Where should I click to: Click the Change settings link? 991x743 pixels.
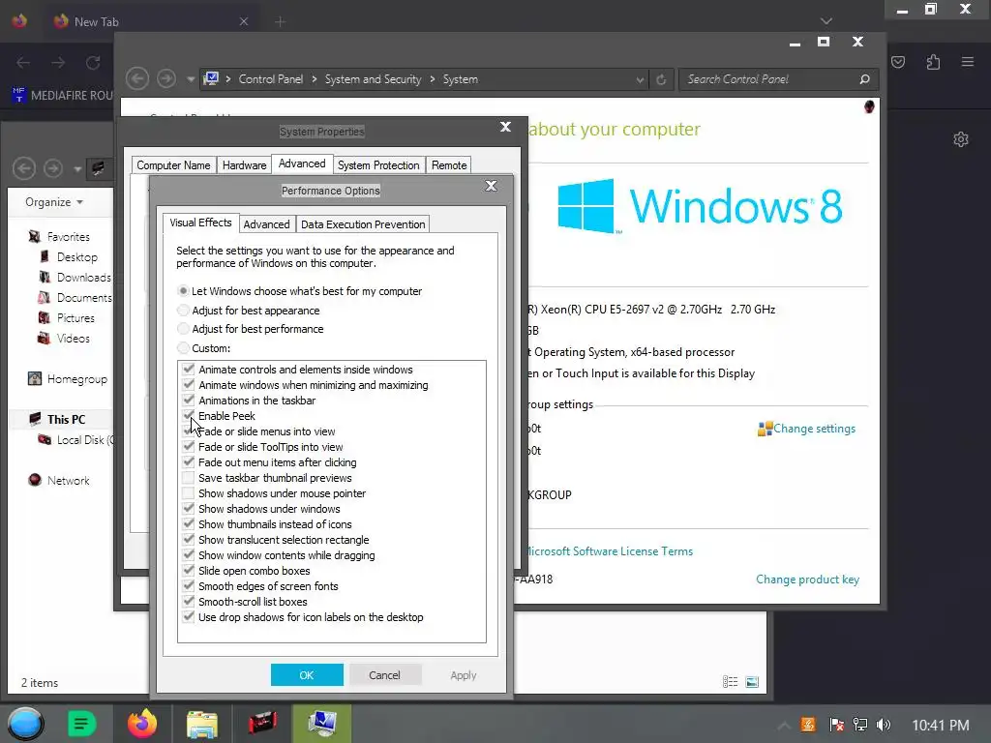[814, 429]
